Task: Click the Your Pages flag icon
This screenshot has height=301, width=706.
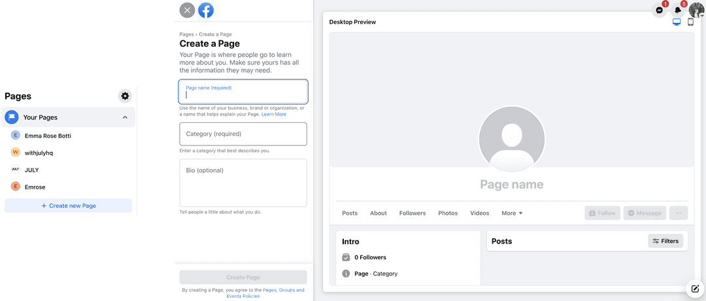Action: [x=12, y=118]
